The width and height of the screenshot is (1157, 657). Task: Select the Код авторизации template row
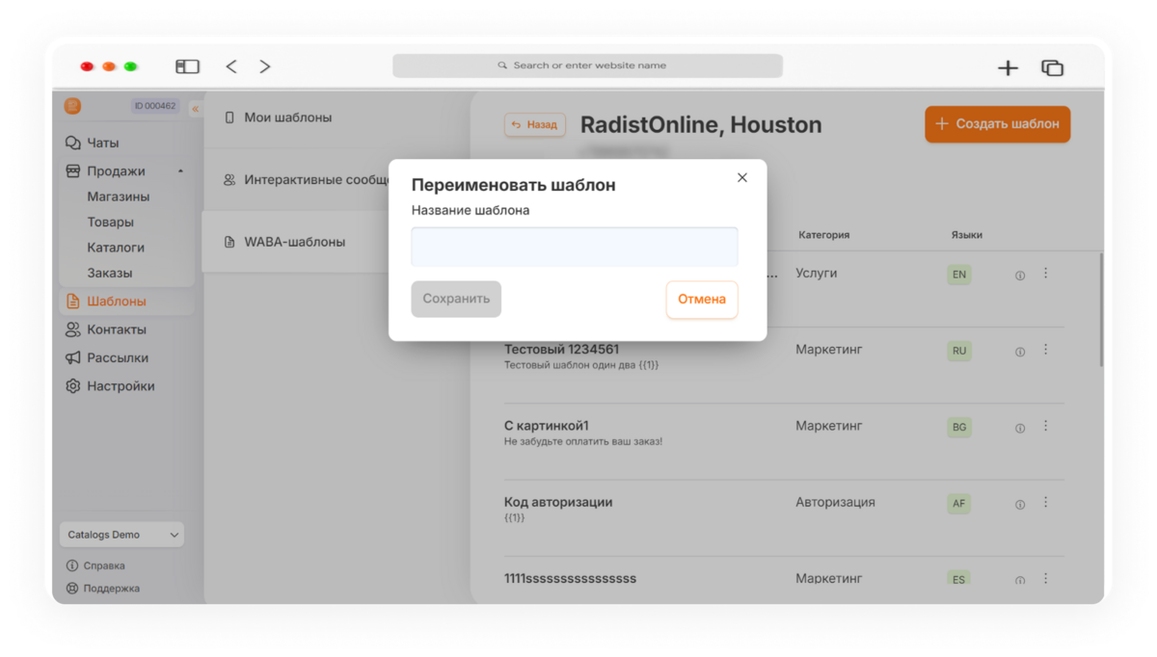tap(784, 517)
